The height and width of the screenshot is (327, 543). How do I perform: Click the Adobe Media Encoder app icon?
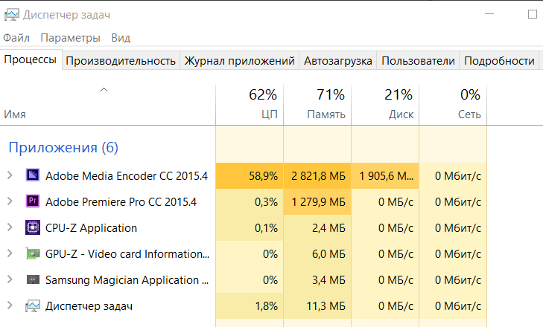click(33, 175)
